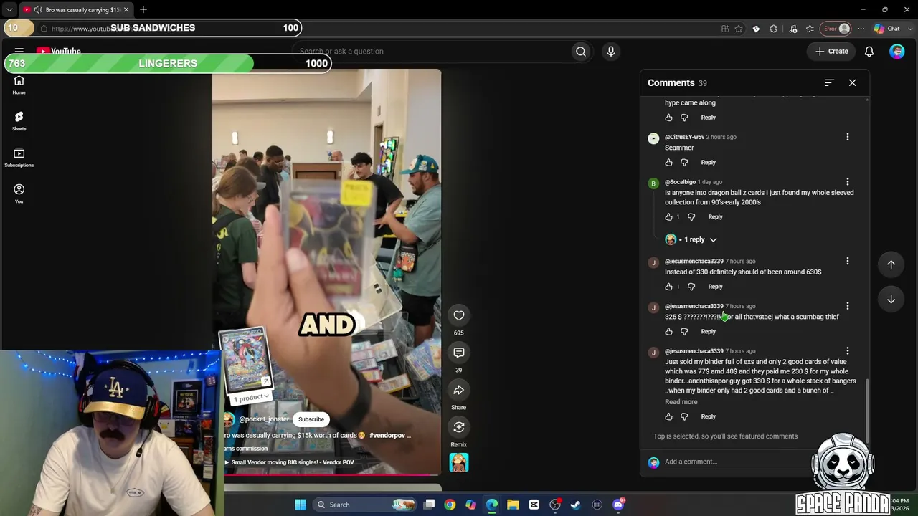The width and height of the screenshot is (918, 516).
Task: Click the YouTube search magnifier button
Action: pos(581,52)
